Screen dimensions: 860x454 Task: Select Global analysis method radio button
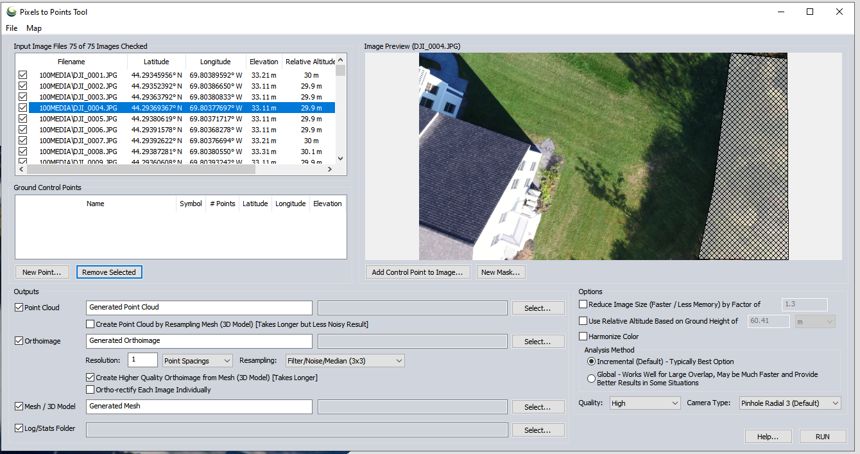(592, 378)
